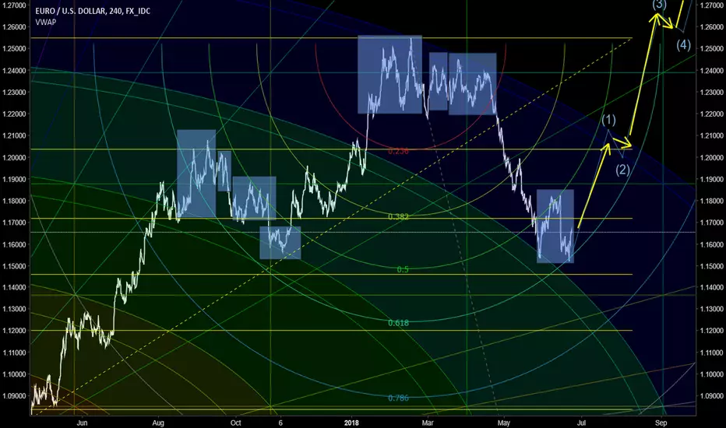Click the Aug label on time axis
The width and height of the screenshot is (726, 428).
158,423
